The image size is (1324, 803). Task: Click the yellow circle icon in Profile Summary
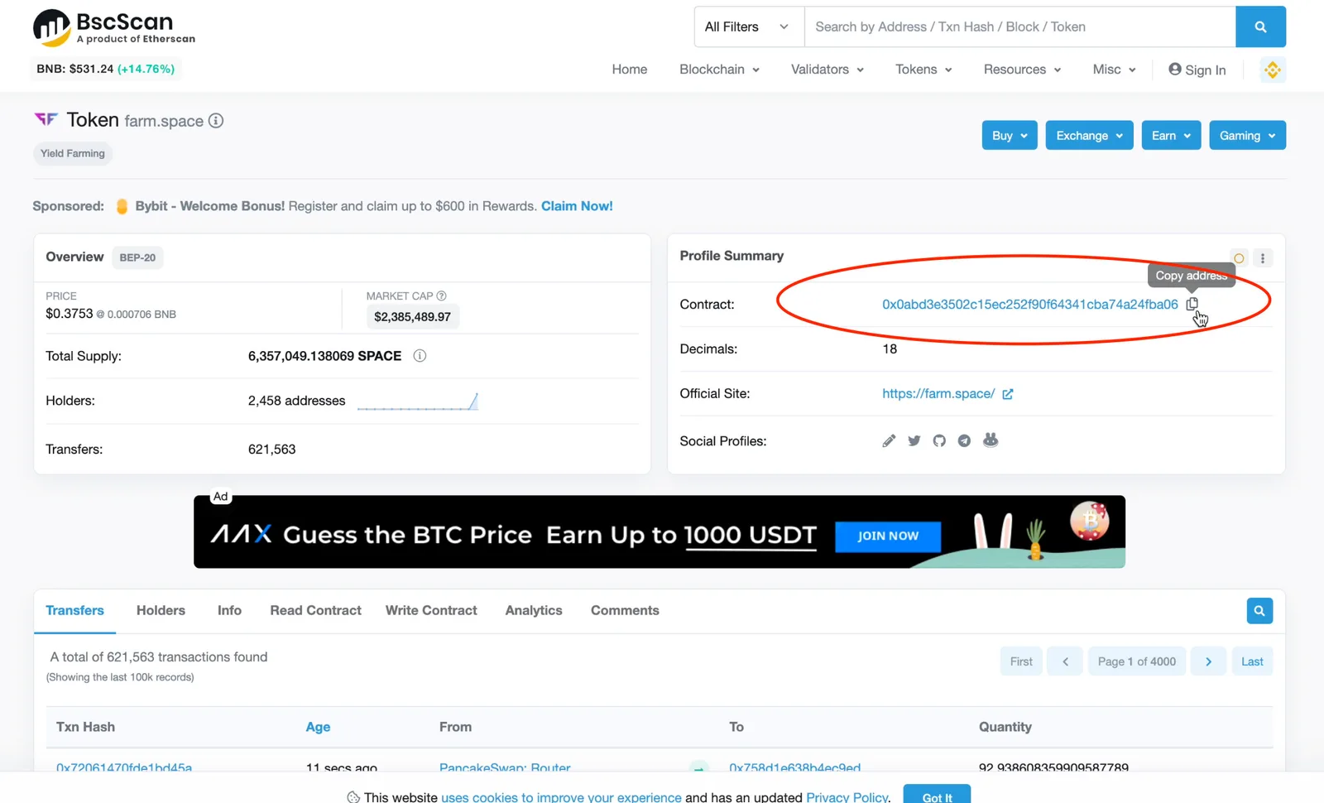click(x=1239, y=258)
